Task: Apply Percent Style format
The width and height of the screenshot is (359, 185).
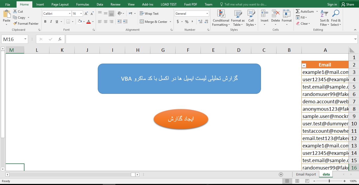Action: point(187,22)
